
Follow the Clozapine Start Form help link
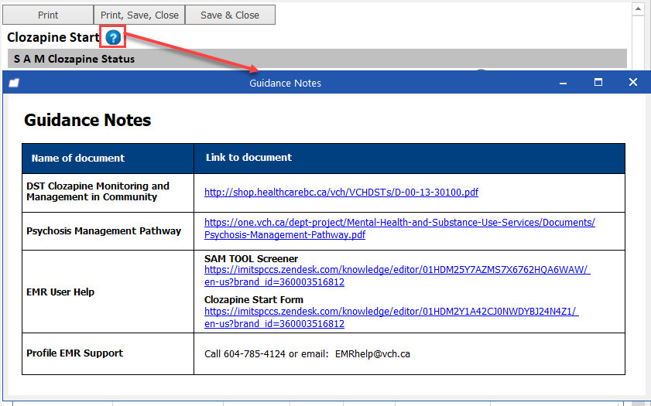pyautogui.click(x=391, y=317)
